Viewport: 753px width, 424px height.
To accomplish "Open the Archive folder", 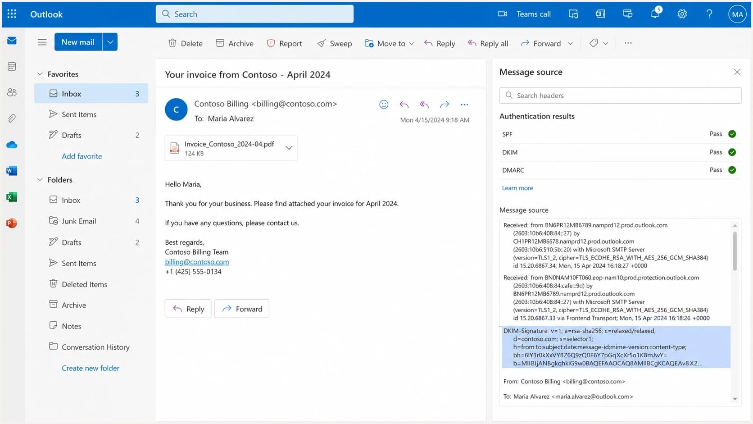I will click(x=91, y=305).
